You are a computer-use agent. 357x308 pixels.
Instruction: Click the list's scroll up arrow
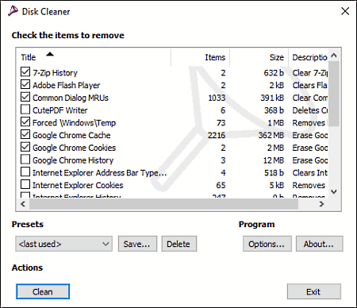tap(334, 56)
